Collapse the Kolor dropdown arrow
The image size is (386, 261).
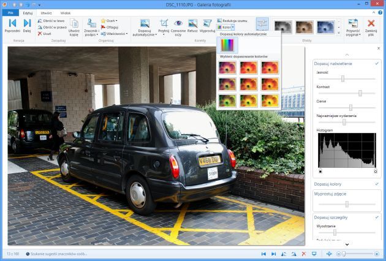click(x=233, y=28)
